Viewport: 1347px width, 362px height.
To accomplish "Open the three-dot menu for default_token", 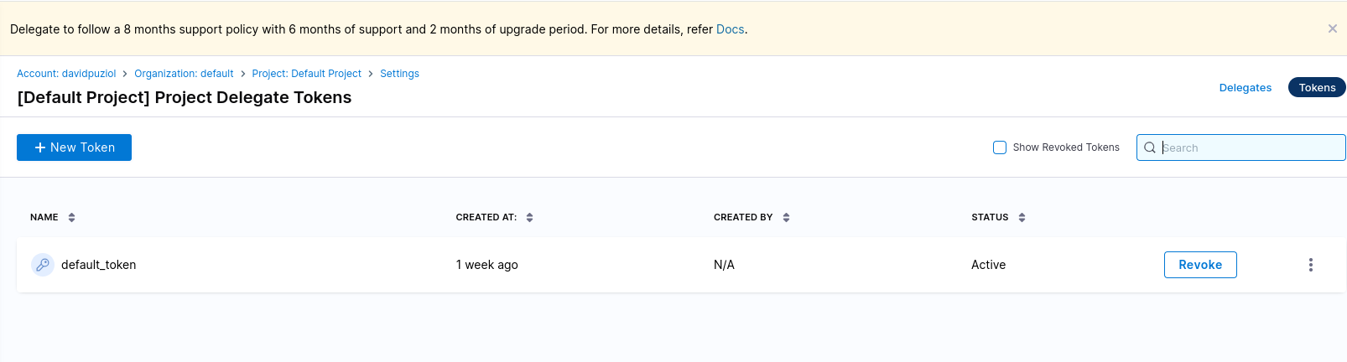I will click(1310, 265).
